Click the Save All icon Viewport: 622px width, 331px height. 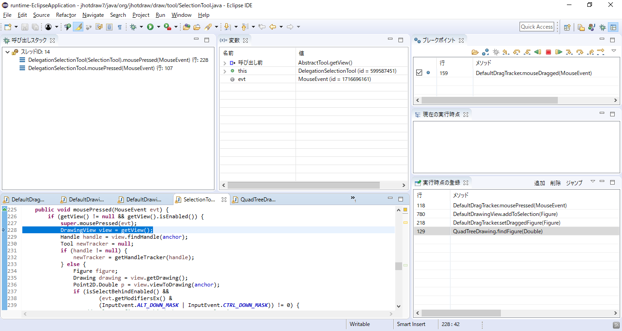pyautogui.click(x=35, y=27)
